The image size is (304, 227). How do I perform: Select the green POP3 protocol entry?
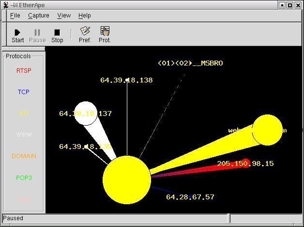pyautogui.click(x=23, y=178)
